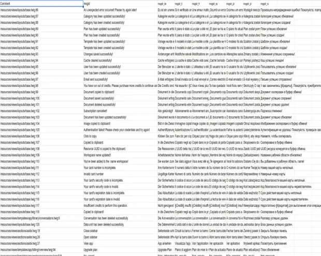Screen dimensions: 321x256
Task: Click 'Category has been updated successfully!' cell
Action: [120, 17]
